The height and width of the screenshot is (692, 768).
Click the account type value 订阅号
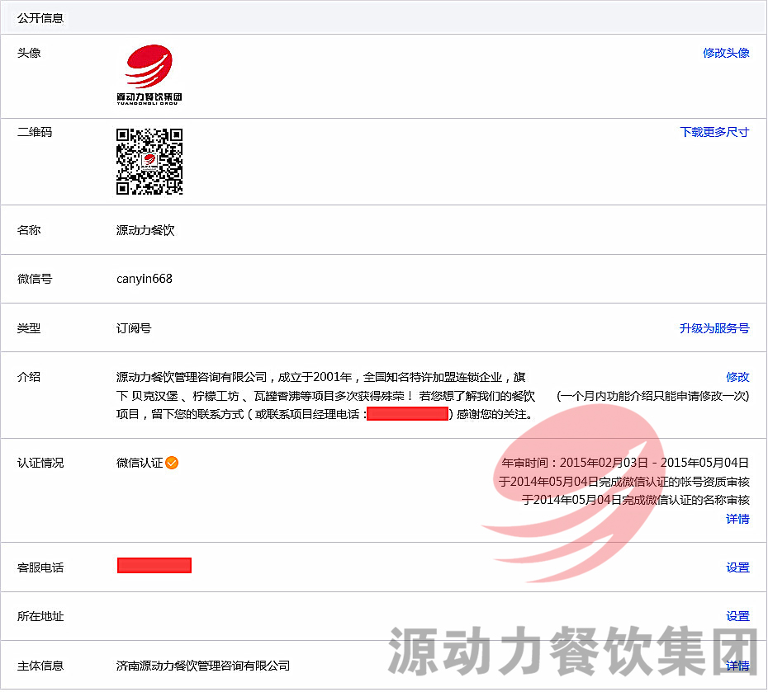click(x=134, y=328)
